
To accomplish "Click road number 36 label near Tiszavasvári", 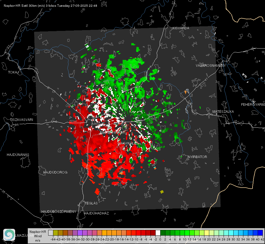I will tap(17, 125).
